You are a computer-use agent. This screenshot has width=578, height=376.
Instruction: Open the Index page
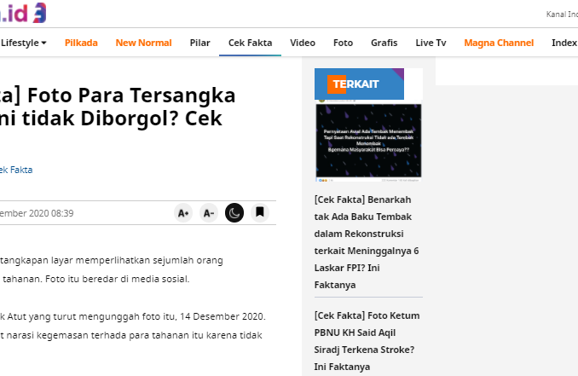pos(564,43)
